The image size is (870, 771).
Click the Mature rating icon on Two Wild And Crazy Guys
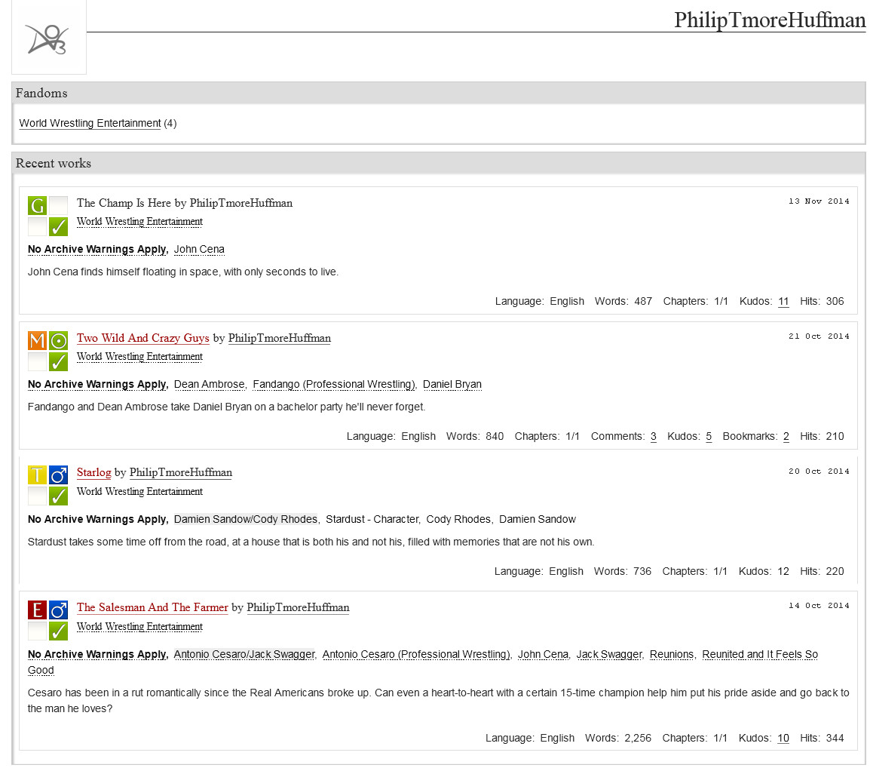(37, 340)
